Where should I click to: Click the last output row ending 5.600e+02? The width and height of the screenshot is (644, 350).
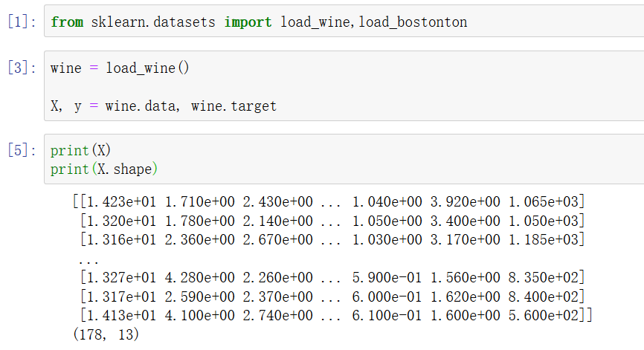(336, 315)
